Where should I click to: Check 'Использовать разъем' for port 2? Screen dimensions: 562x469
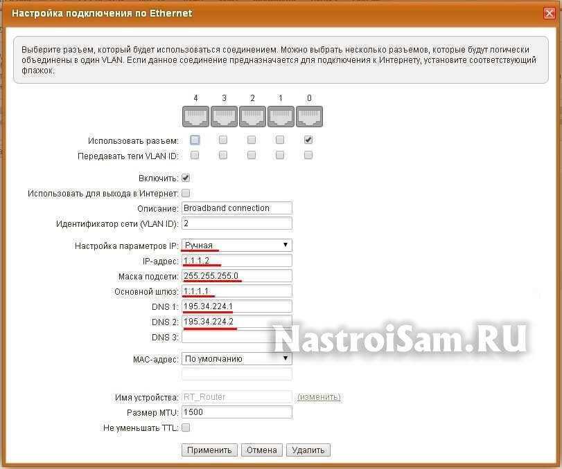coord(252,140)
